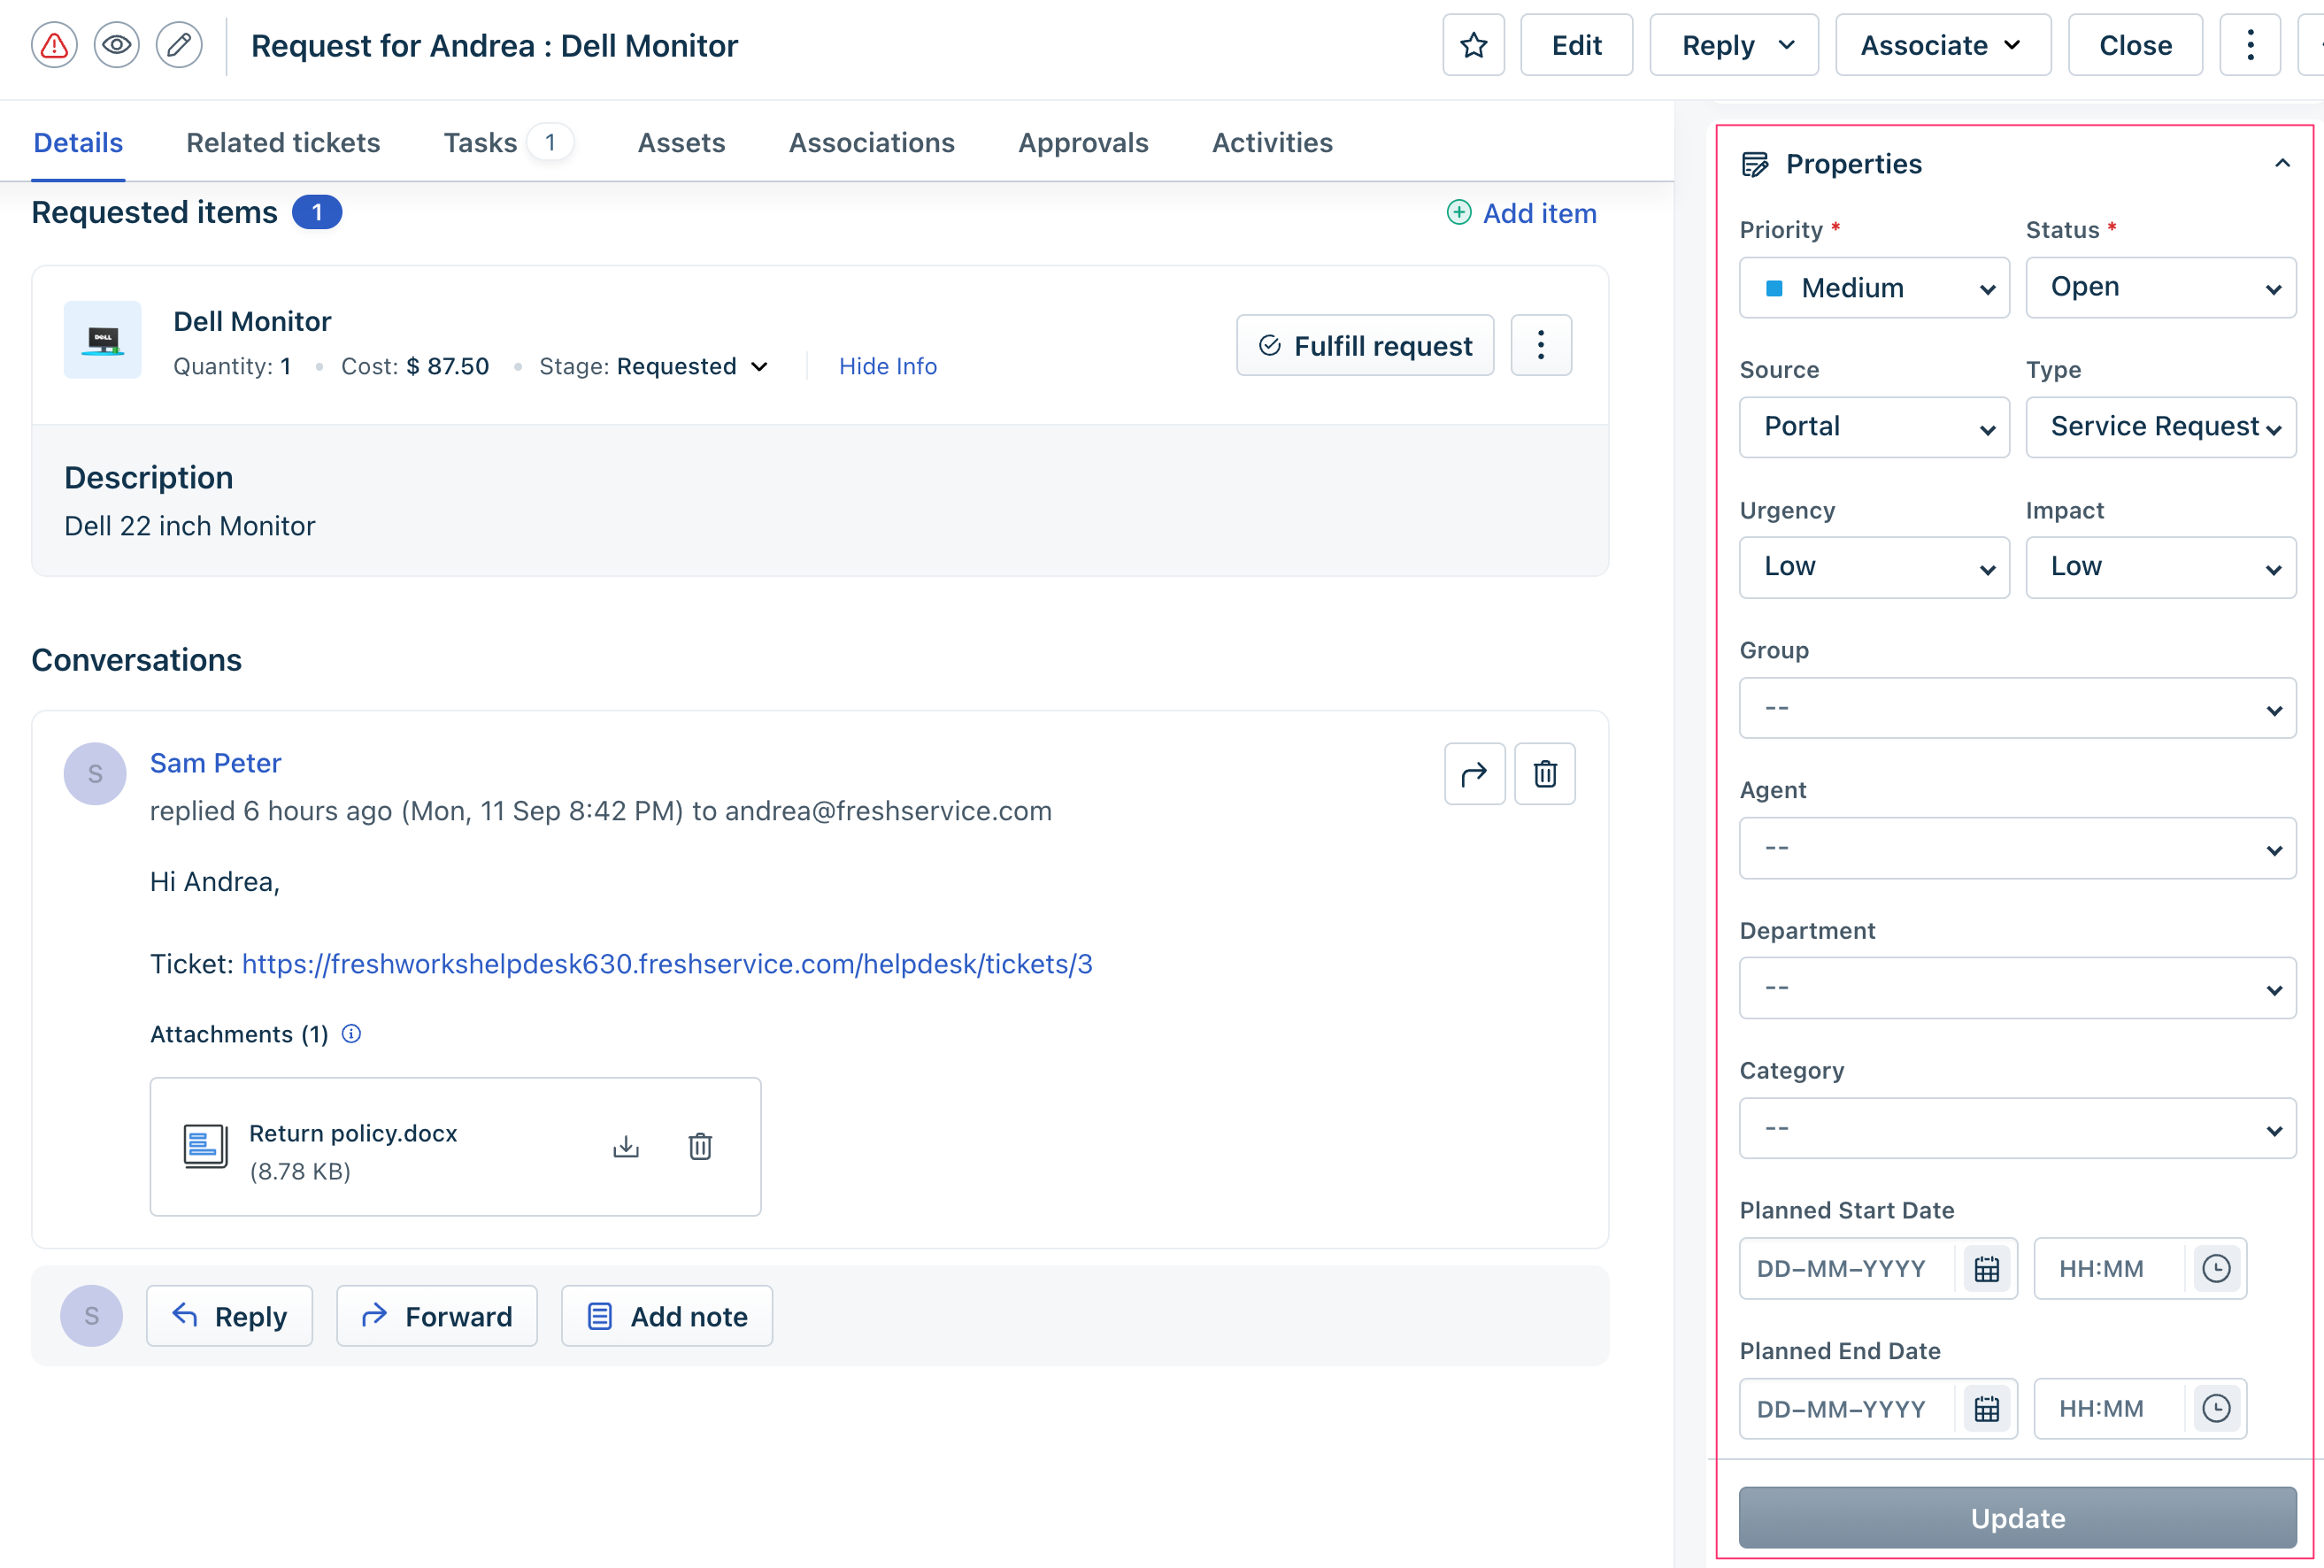This screenshot has width=2324, height=1568.
Task: Open the three-dot more actions menu in header
Action: (x=2250, y=45)
